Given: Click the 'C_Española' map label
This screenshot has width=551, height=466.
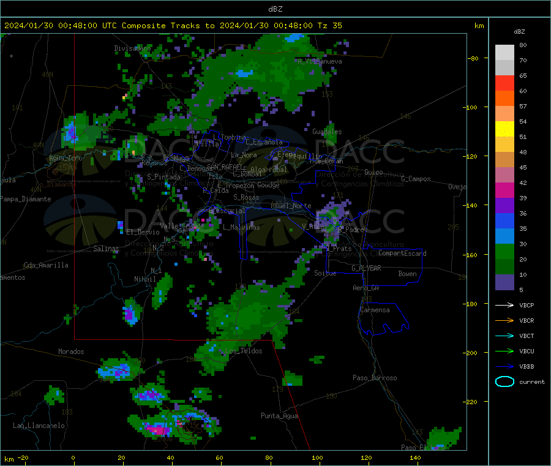Looking at the screenshot, I should point(264,142).
